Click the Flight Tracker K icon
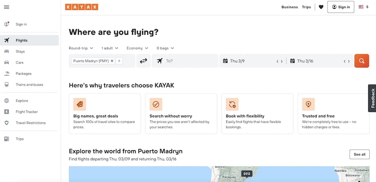The image size is (376, 182). click(x=7, y=112)
